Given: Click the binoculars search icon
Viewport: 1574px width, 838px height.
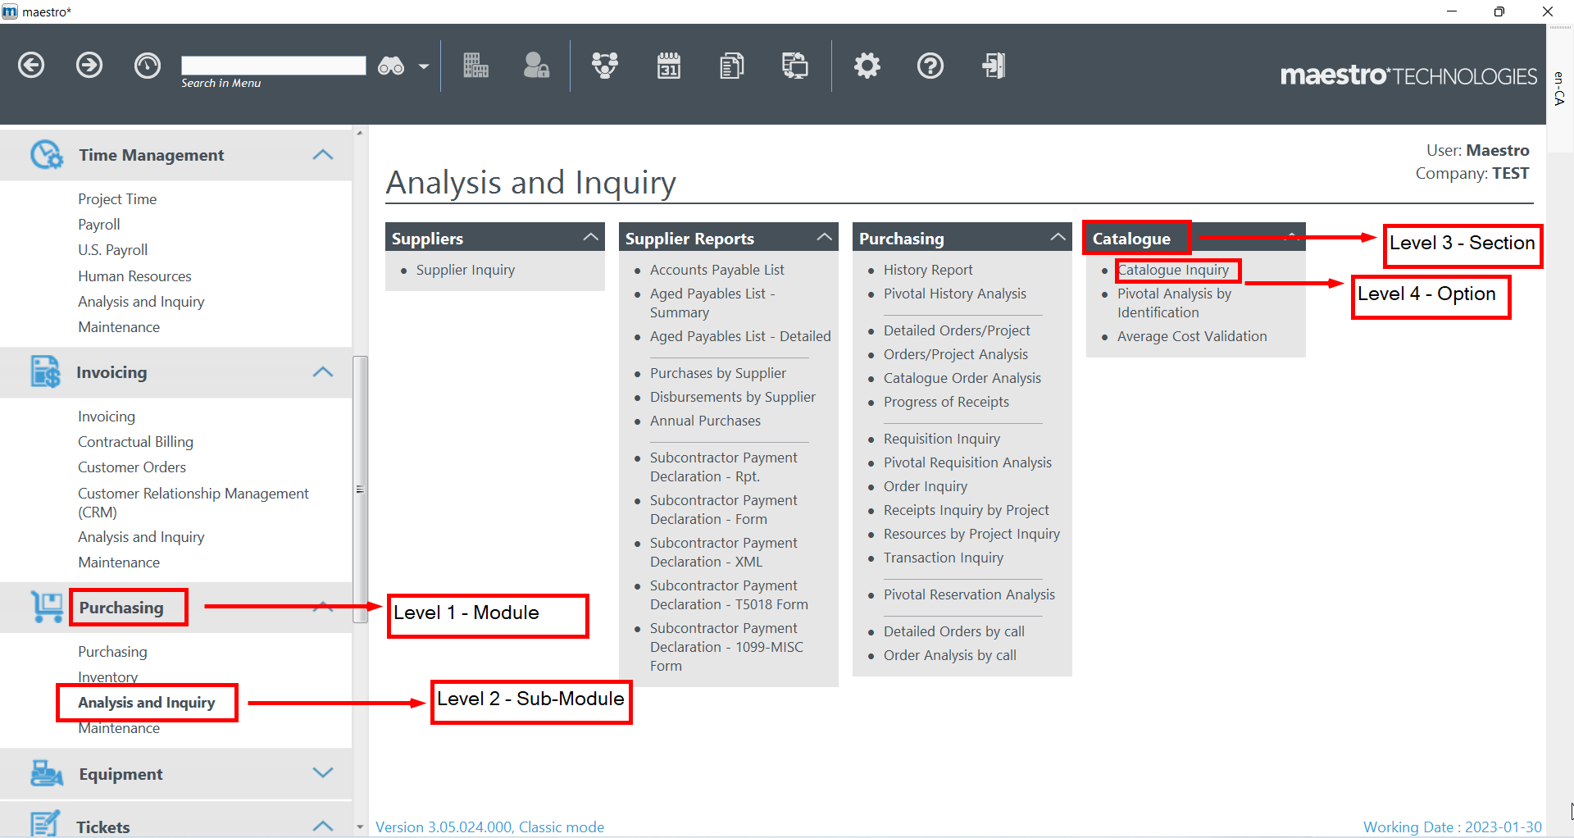Looking at the screenshot, I should [x=391, y=66].
